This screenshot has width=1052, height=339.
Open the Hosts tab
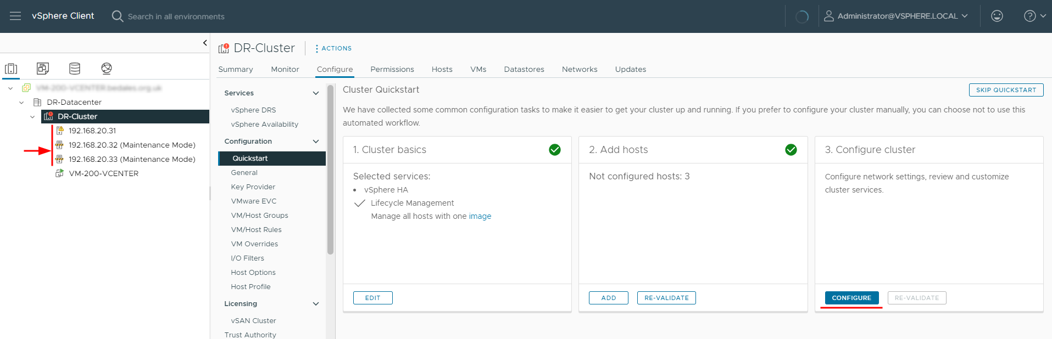coord(442,69)
